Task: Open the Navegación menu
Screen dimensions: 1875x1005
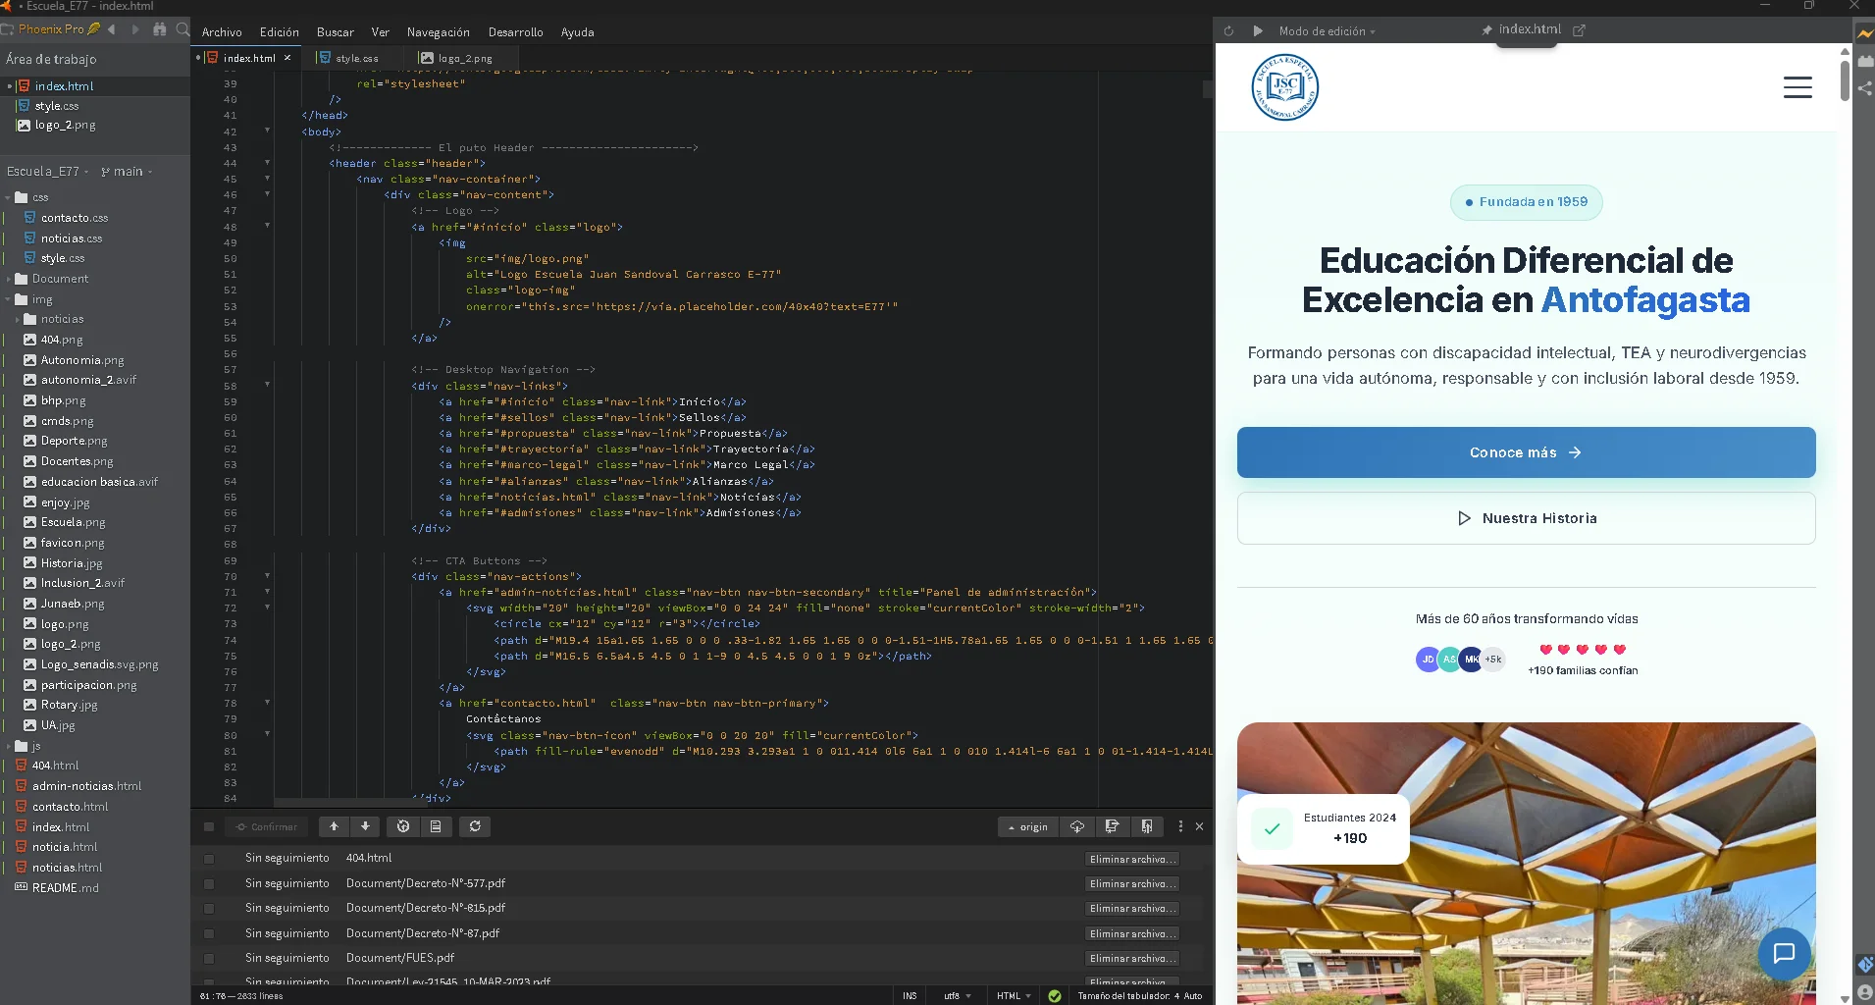Action: pos(438,31)
